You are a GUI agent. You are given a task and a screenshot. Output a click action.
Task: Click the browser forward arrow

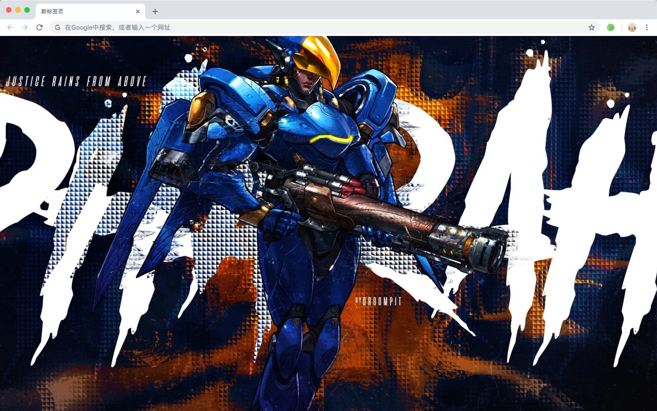pos(25,27)
